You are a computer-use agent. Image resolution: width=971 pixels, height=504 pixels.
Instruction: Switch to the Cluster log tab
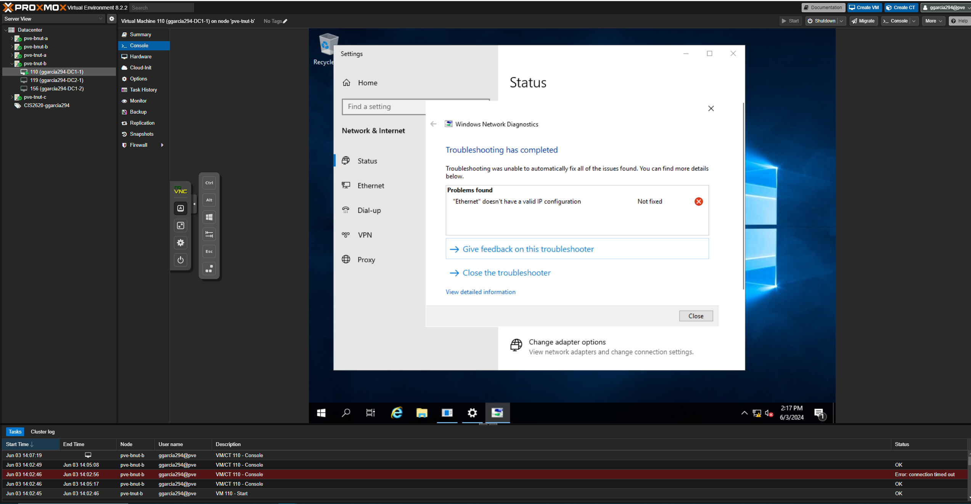(x=42, y=432)
